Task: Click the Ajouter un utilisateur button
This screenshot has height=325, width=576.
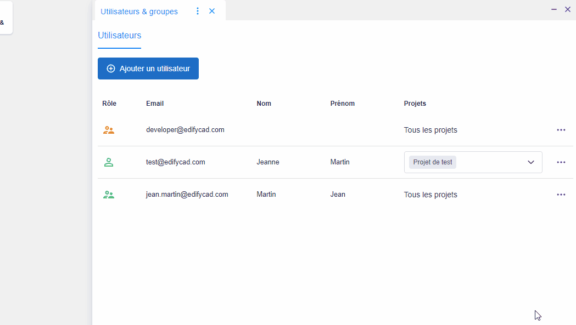Action: 148,69
